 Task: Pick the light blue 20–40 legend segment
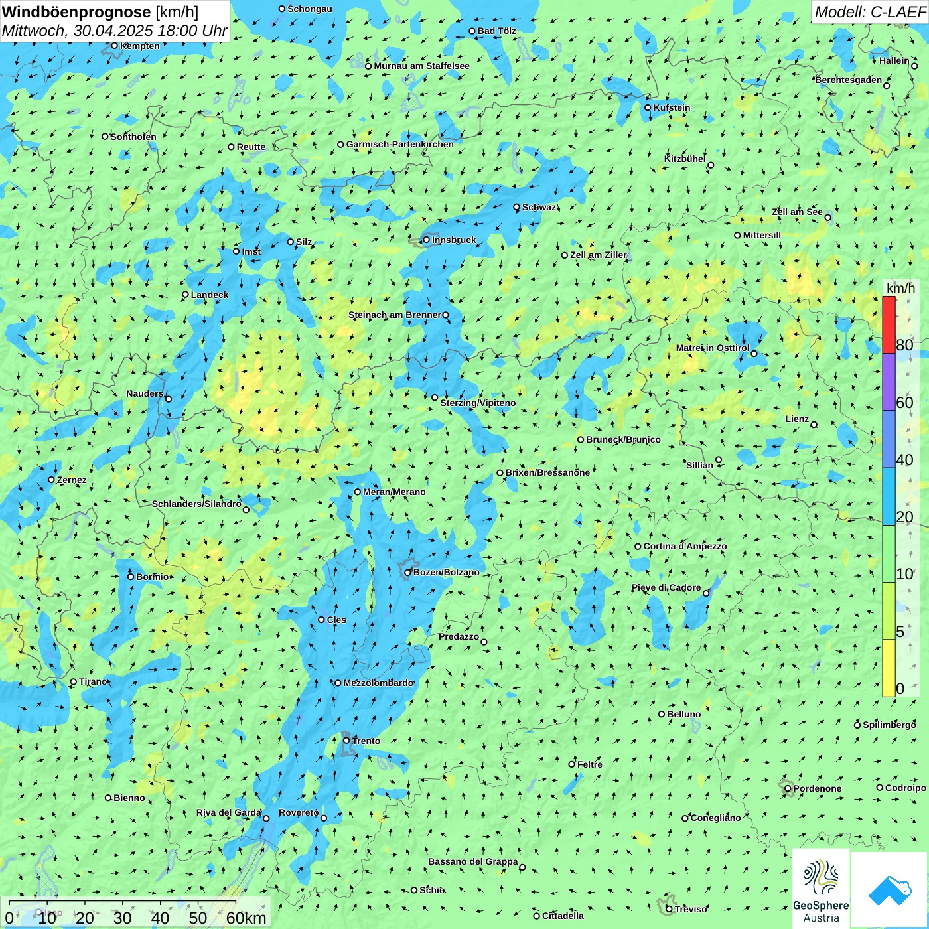pyautogui.click(x=889, y=497)
